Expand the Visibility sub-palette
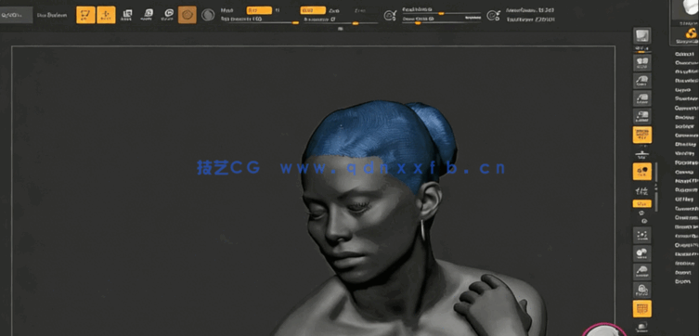Image resolution: width=699 pixels, height=336 pixels. [684, 154]
